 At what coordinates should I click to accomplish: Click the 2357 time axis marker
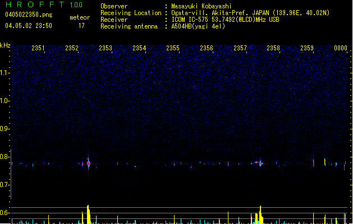240,48
